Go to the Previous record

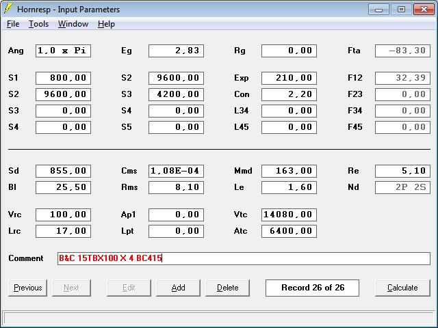click(x=27, y=288)
